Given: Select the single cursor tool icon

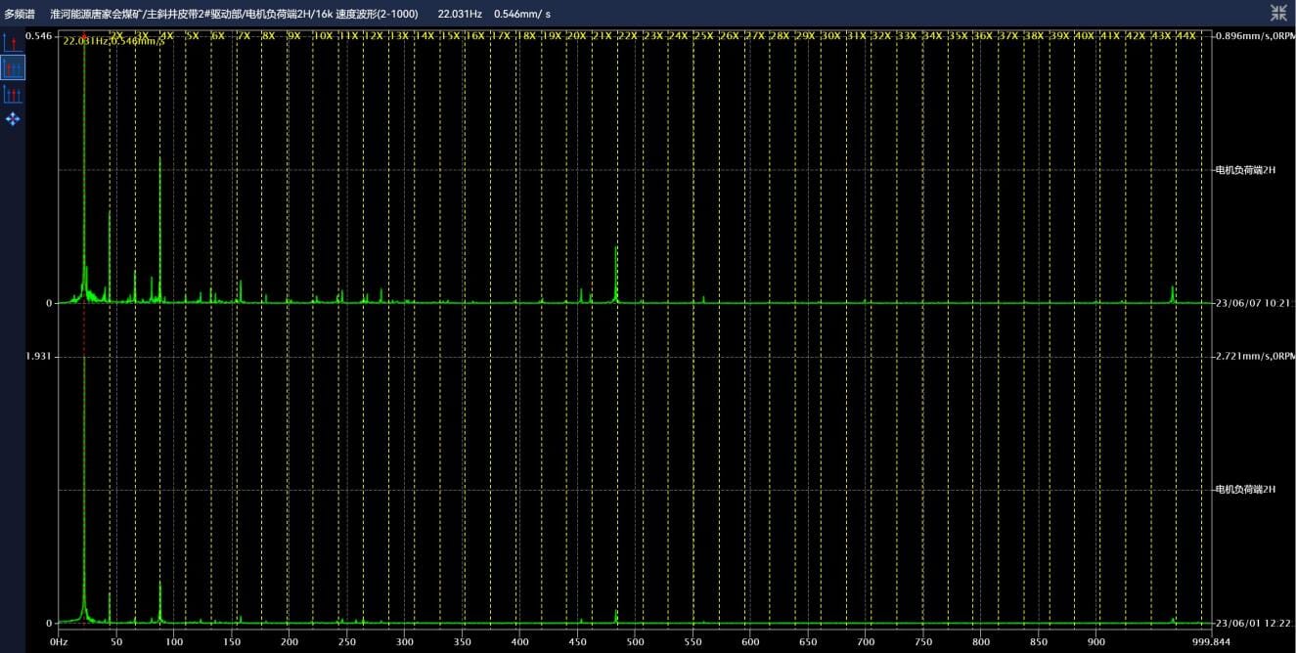Looking at the screenshot, I should tap(13, 42).
